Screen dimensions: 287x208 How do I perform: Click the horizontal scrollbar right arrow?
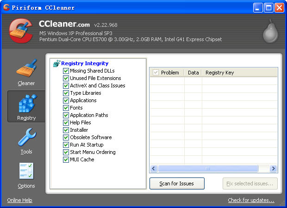pos(273,169)
